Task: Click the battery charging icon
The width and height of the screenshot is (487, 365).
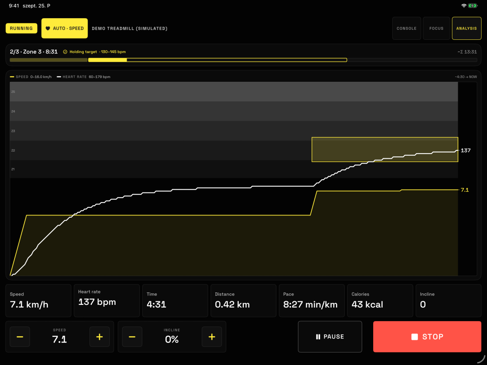Action: (x=473, y=6)
